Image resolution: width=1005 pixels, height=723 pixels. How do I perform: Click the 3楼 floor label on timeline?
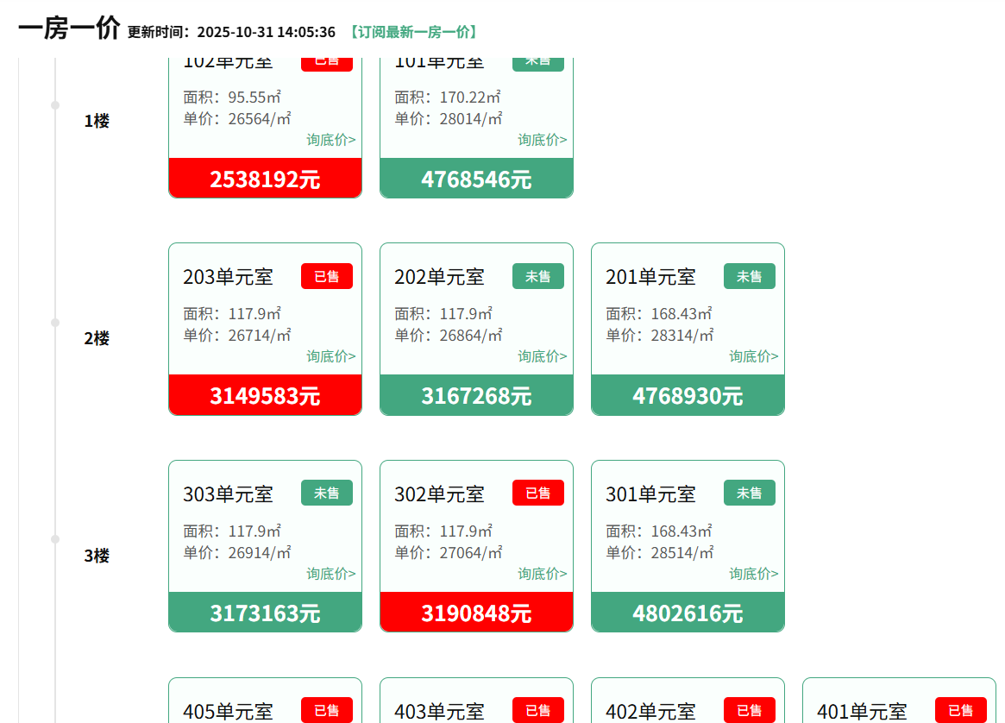pos(97,556)
